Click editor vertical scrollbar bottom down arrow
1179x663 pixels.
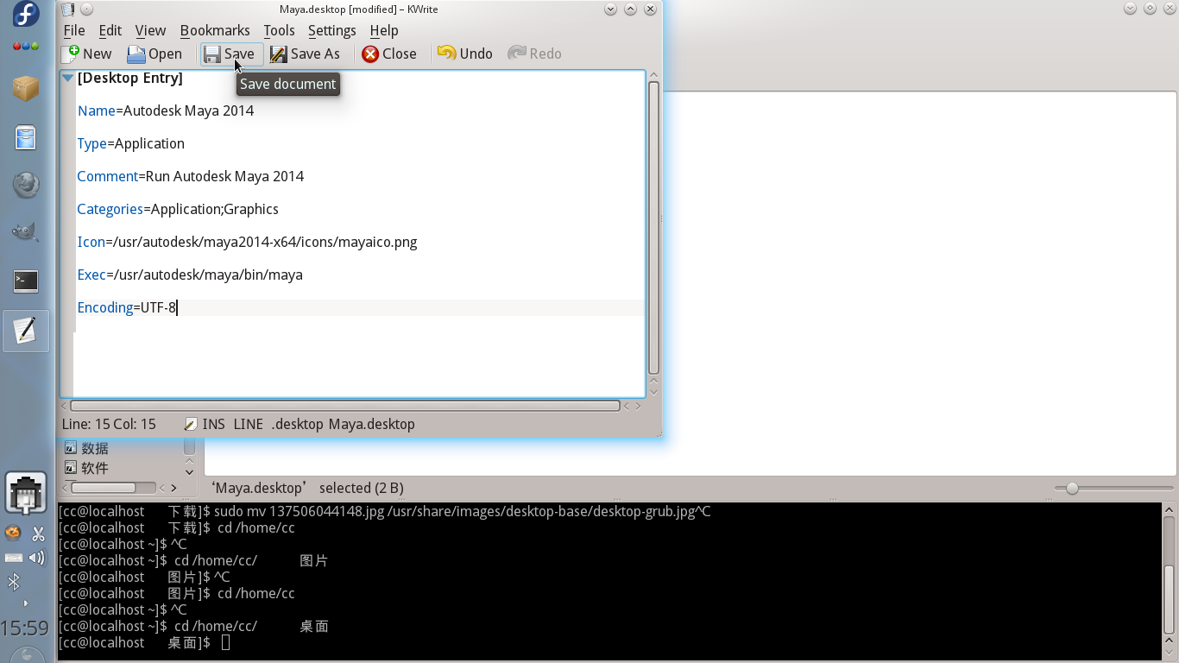pyautogui.click(x=653, y=393)
